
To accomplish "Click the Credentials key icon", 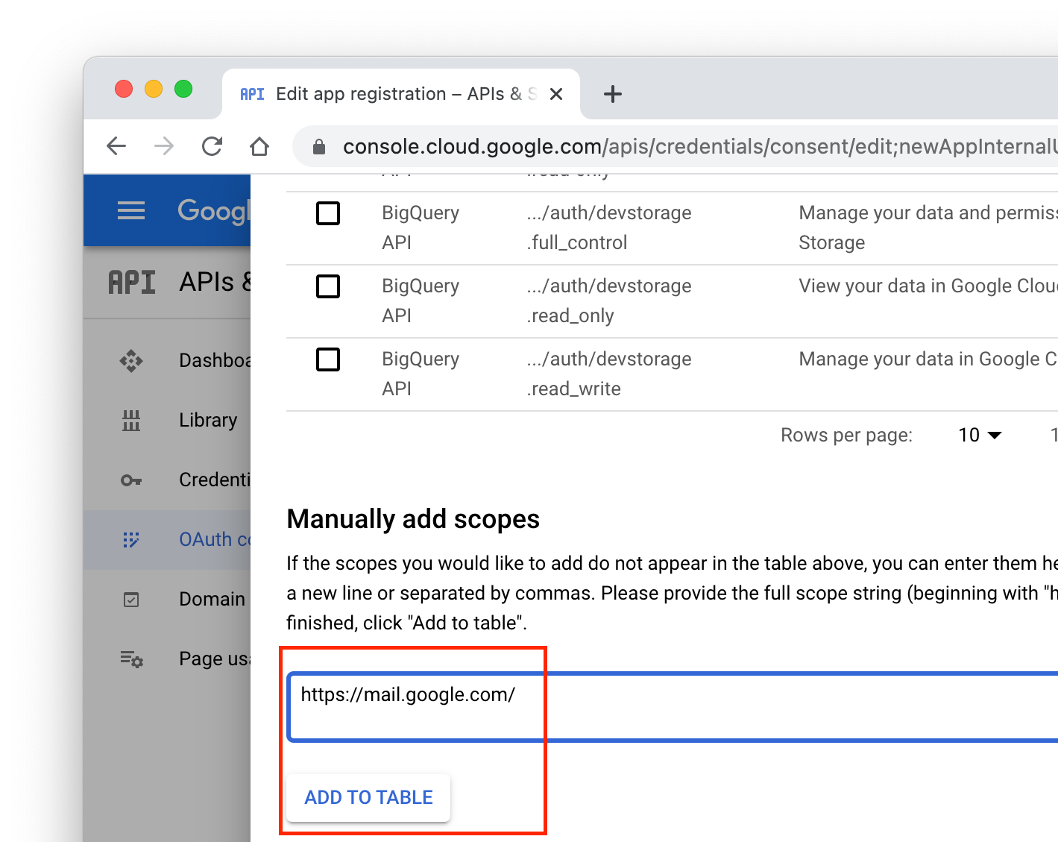I will (x=131, y=480).
